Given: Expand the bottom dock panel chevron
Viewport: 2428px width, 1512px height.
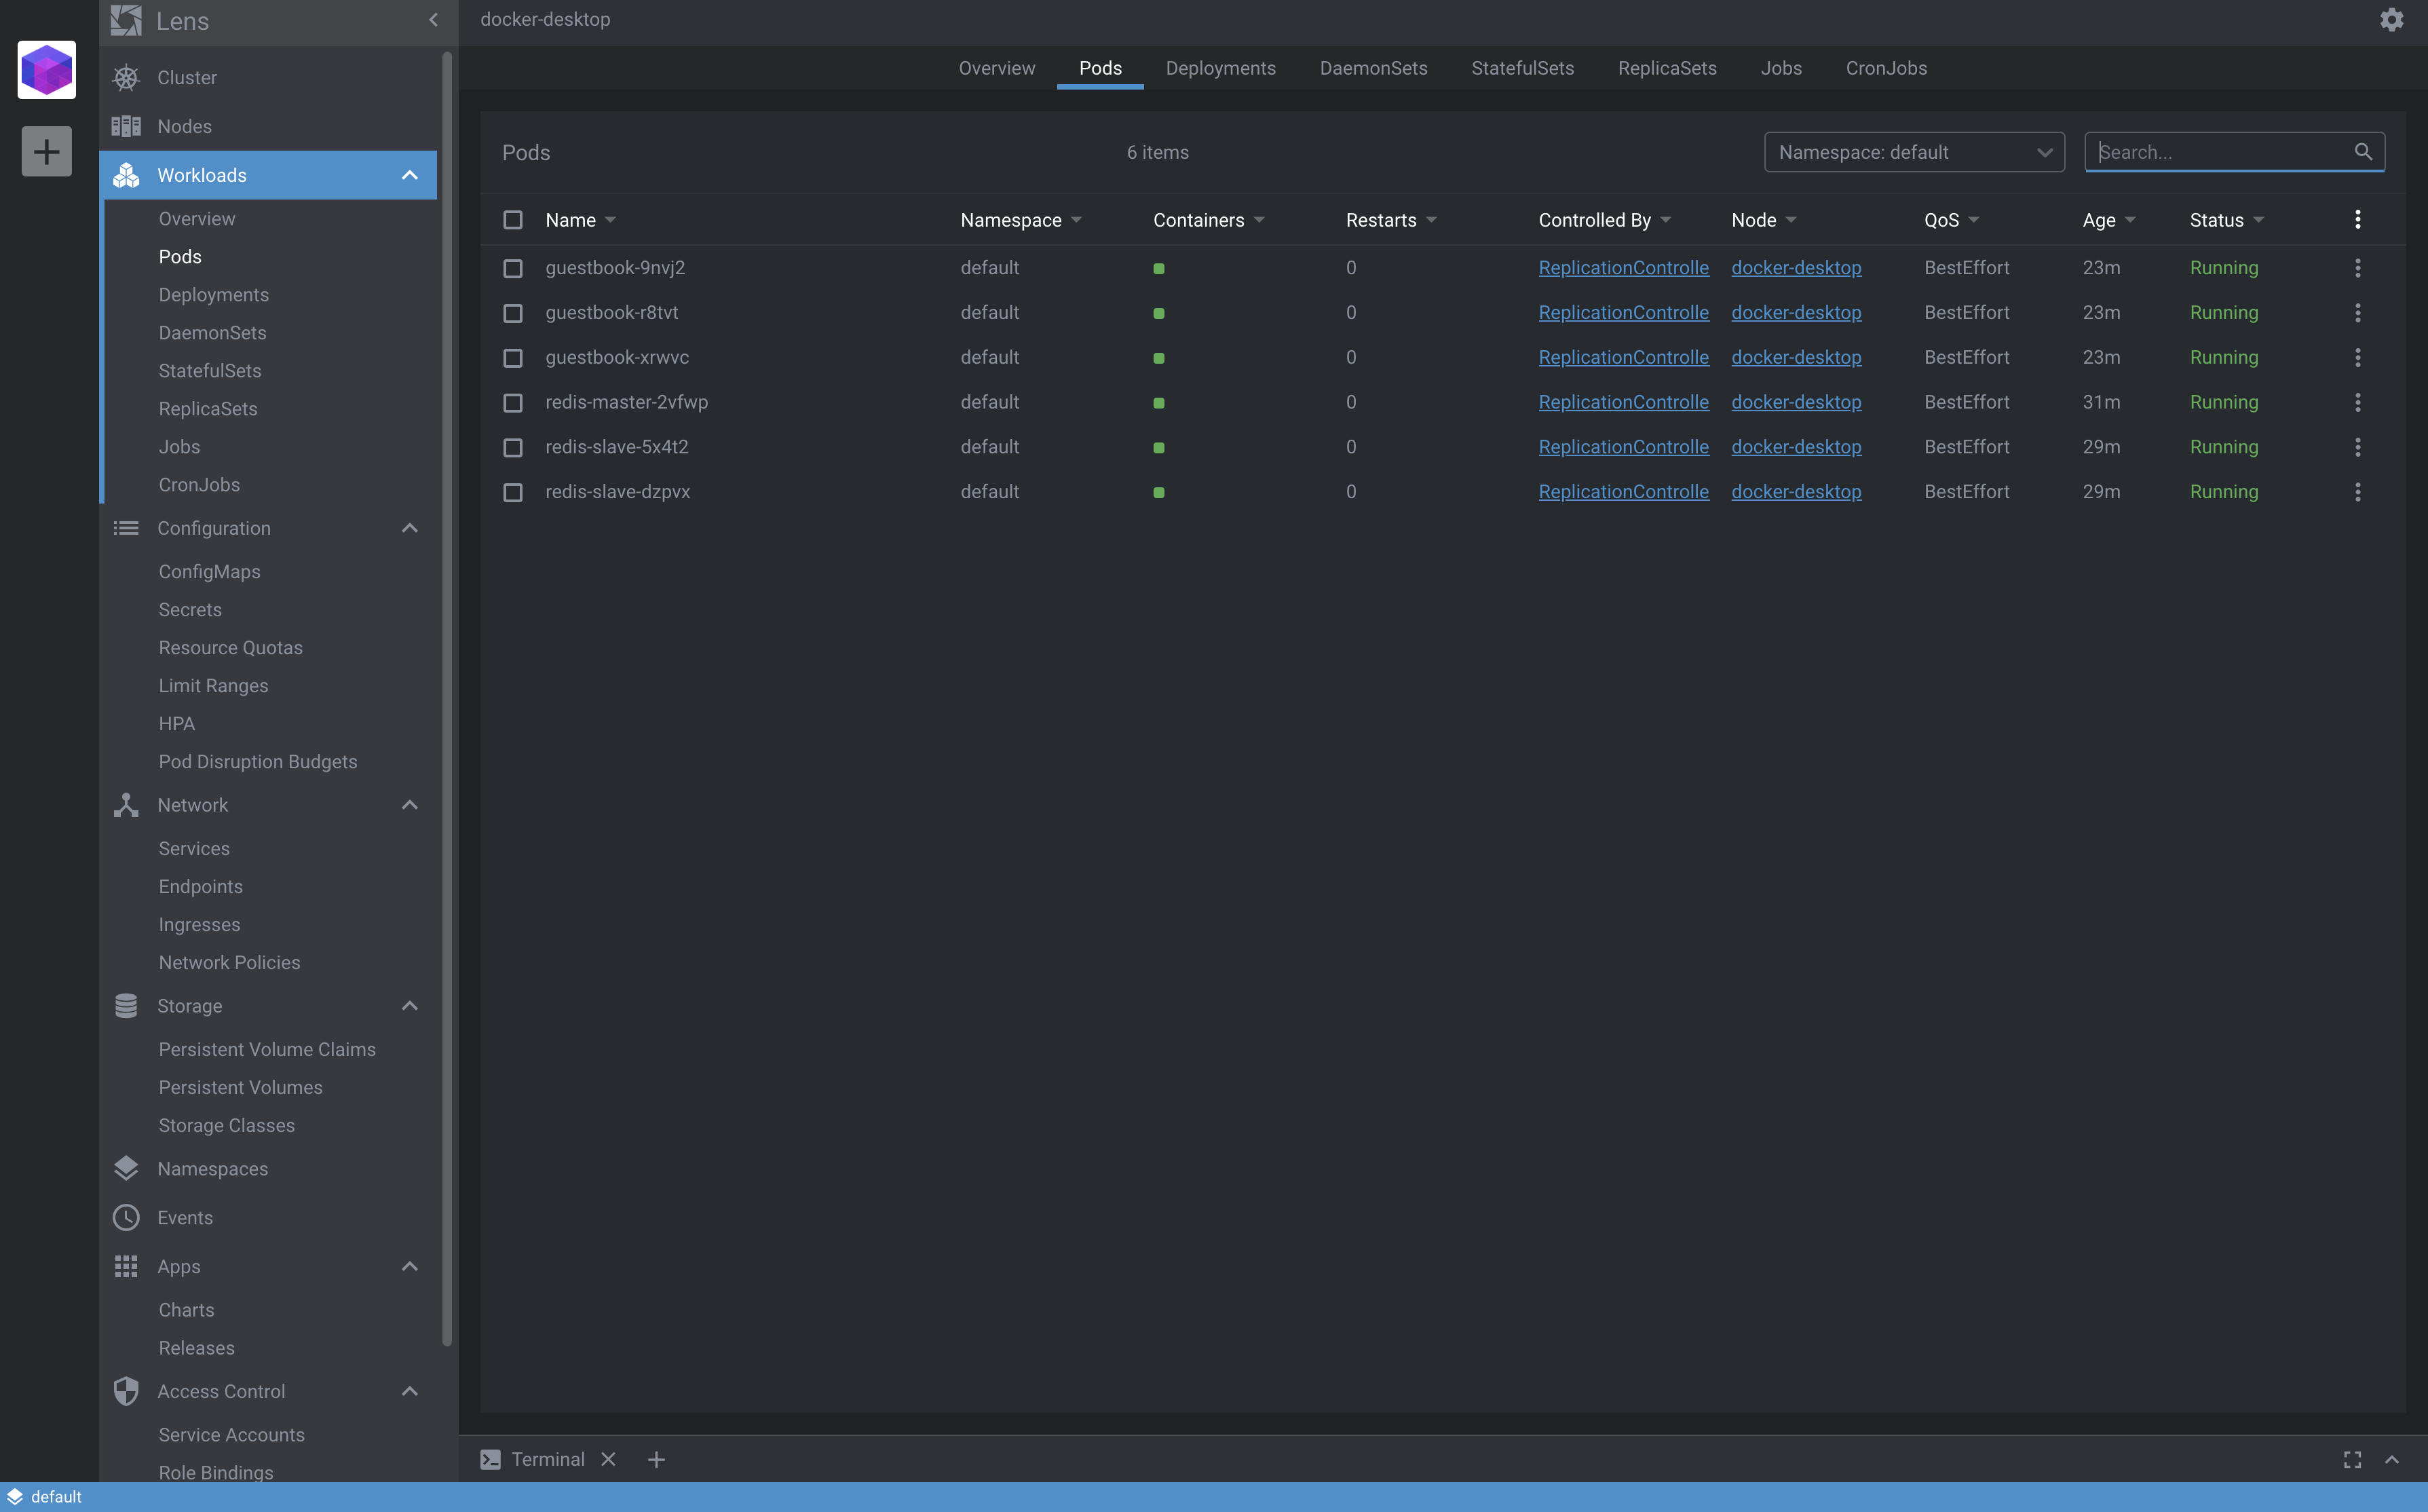Looking at the screenshot, I should pyautogui.click(x=2392, y=1459).
